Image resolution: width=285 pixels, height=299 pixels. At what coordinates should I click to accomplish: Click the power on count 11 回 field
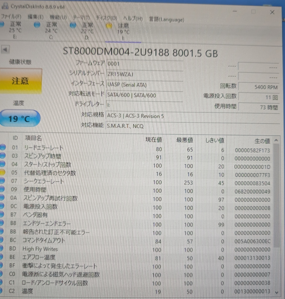(x=259, y=98)
